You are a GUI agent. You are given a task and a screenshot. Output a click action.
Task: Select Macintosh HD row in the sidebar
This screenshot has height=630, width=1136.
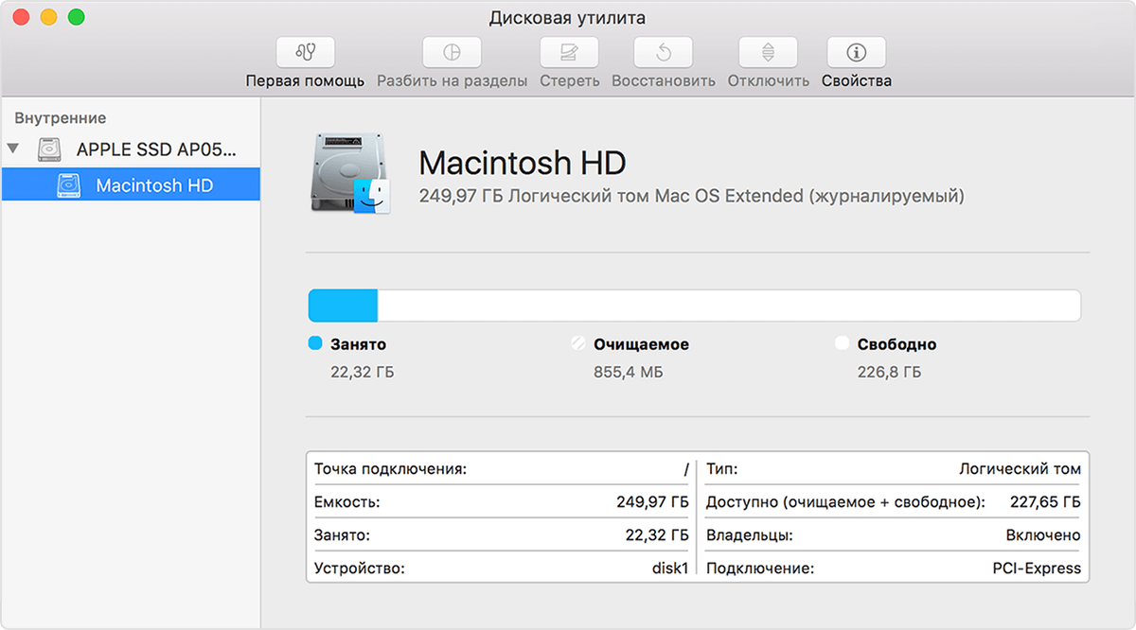pos(131,184)
